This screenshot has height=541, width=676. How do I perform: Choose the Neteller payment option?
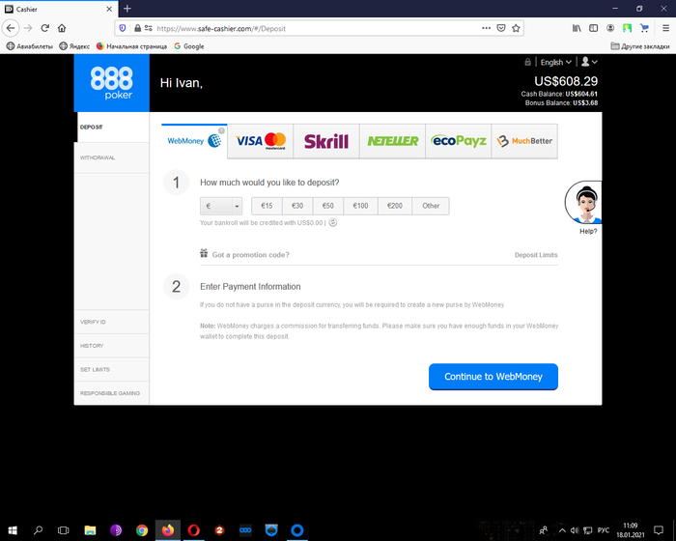[392, 141]
